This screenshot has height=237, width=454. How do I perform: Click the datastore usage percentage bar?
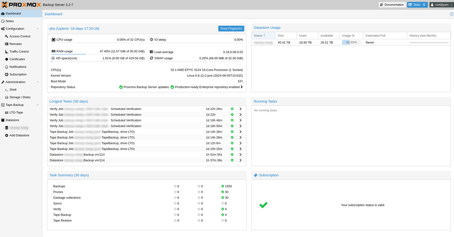coord(351,42)
